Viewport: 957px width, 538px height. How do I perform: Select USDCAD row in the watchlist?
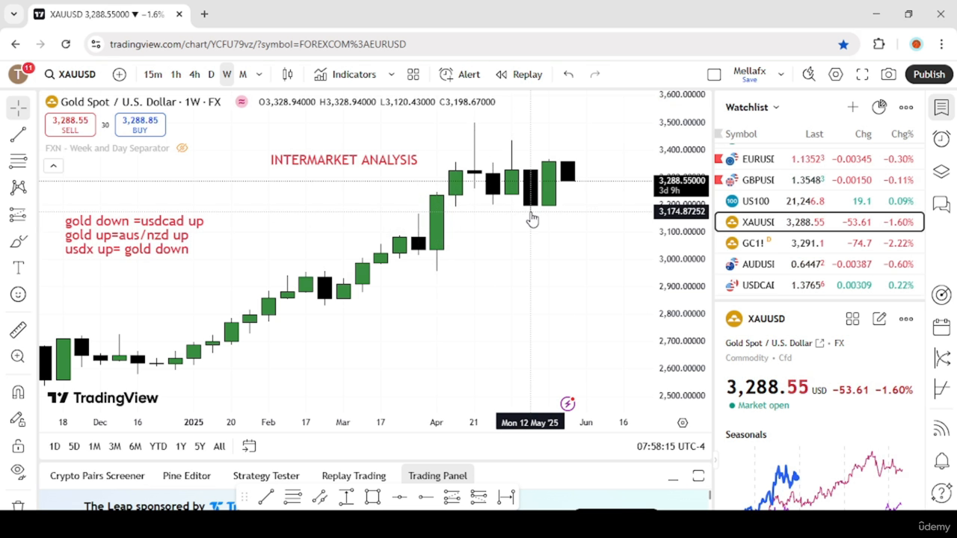pyautogui.click(x=819, y=285)
